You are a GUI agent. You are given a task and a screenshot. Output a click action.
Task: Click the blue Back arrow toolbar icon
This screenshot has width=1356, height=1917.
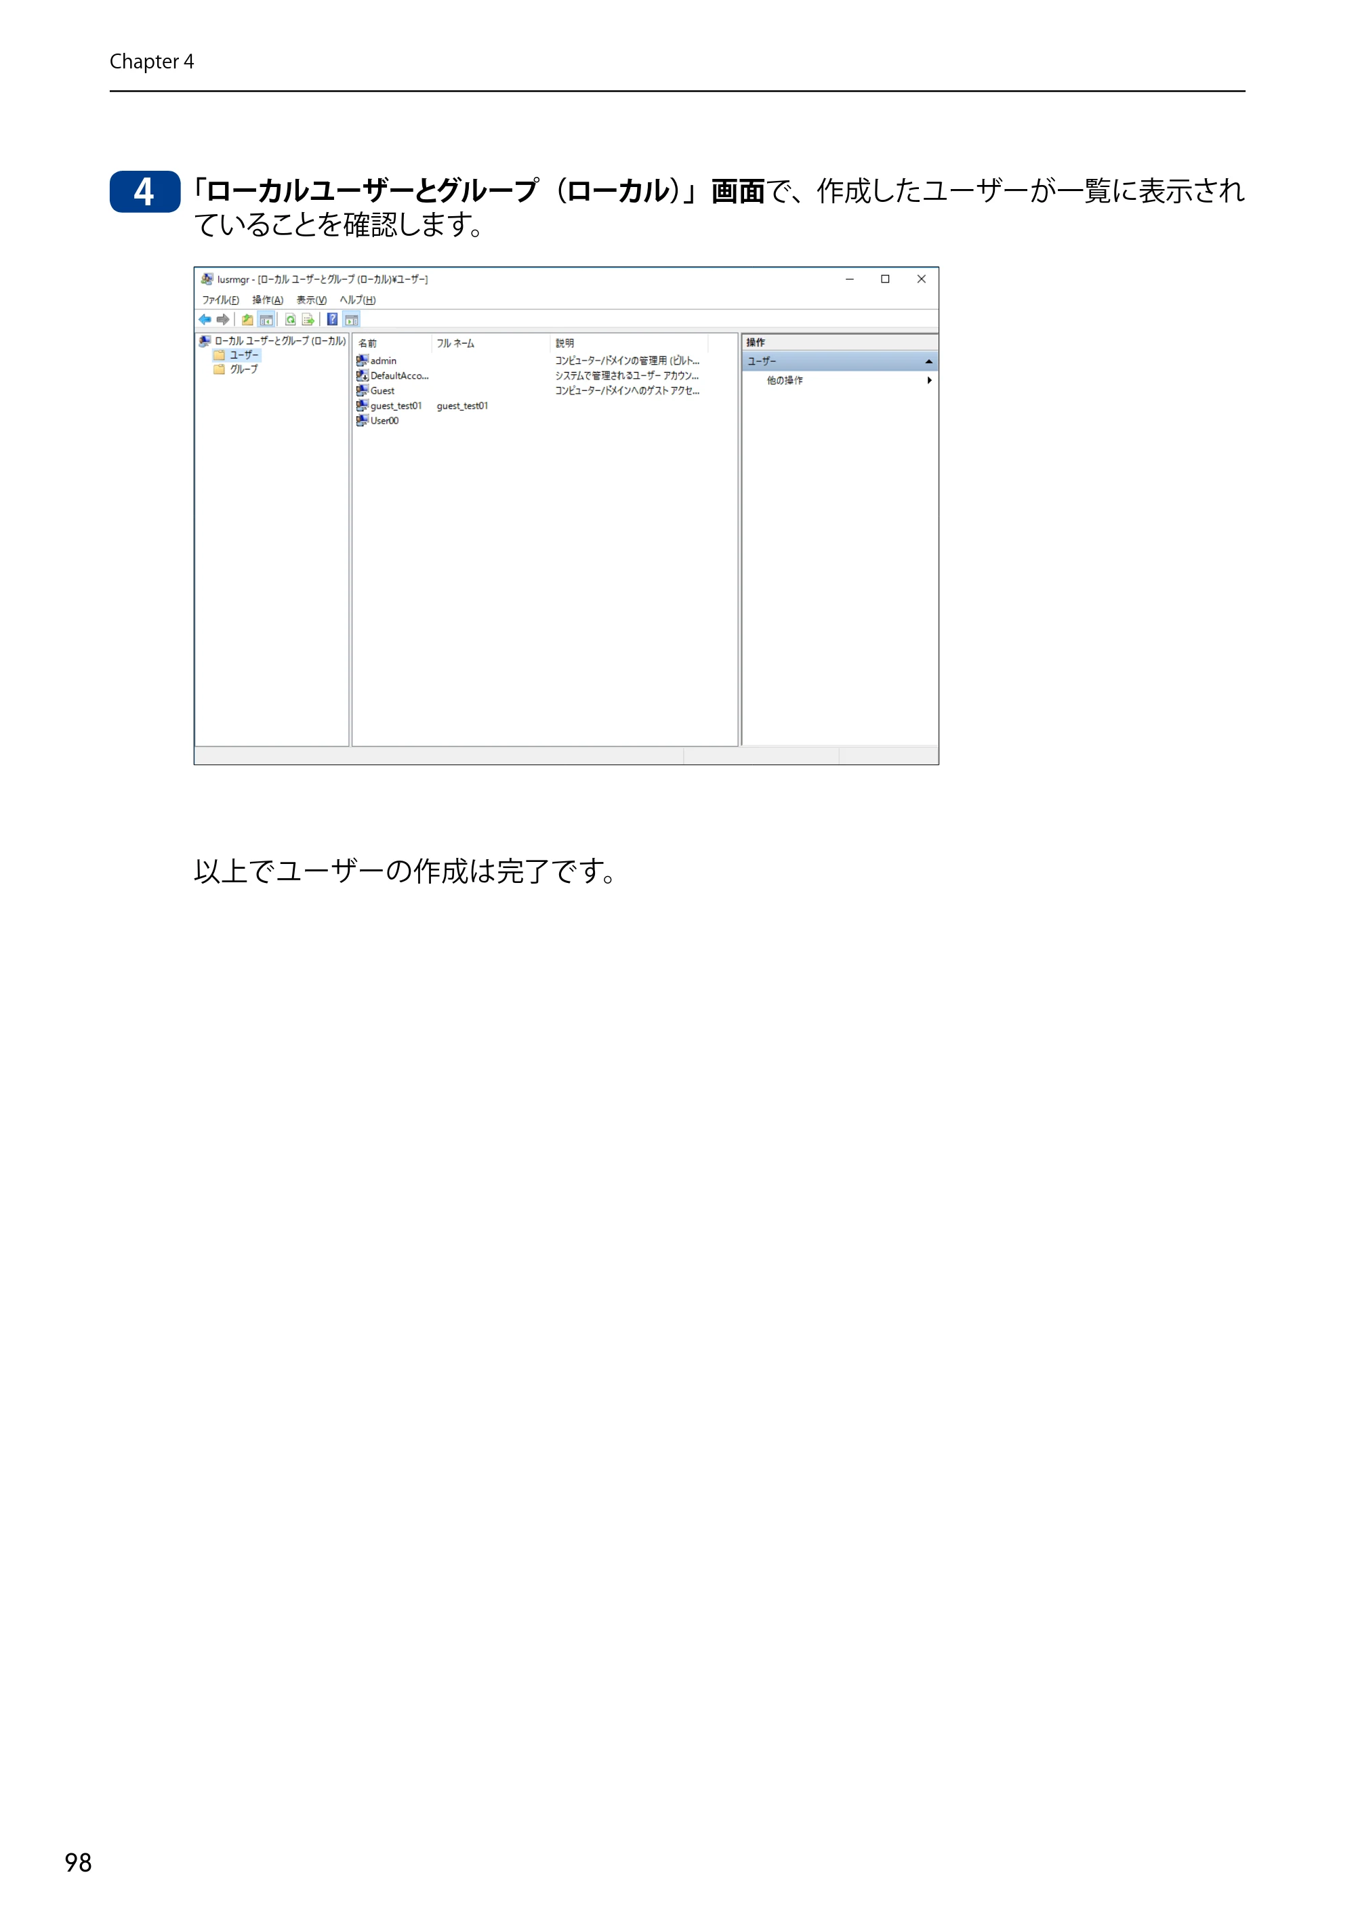coord(205,320)
